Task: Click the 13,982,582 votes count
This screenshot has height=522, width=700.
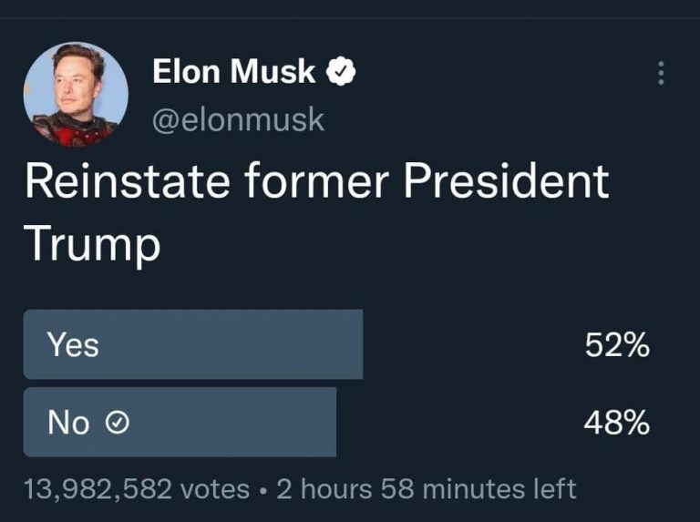Action: pyautogui.click(x=137, y=489)
